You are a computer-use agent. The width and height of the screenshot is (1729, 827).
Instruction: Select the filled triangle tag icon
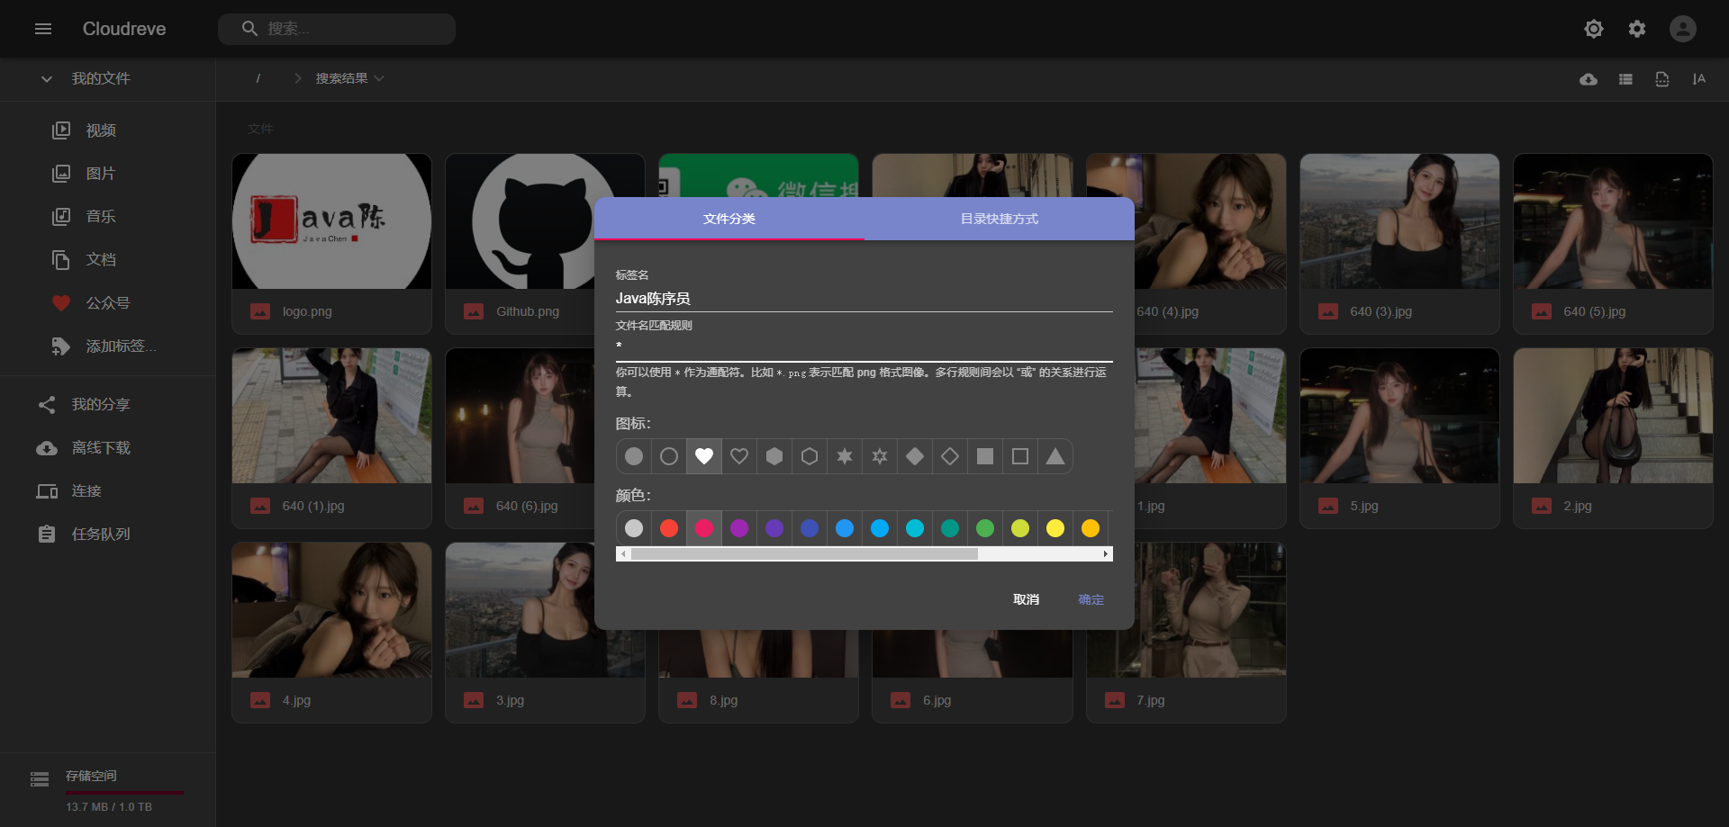click(x=1055, y=456)
